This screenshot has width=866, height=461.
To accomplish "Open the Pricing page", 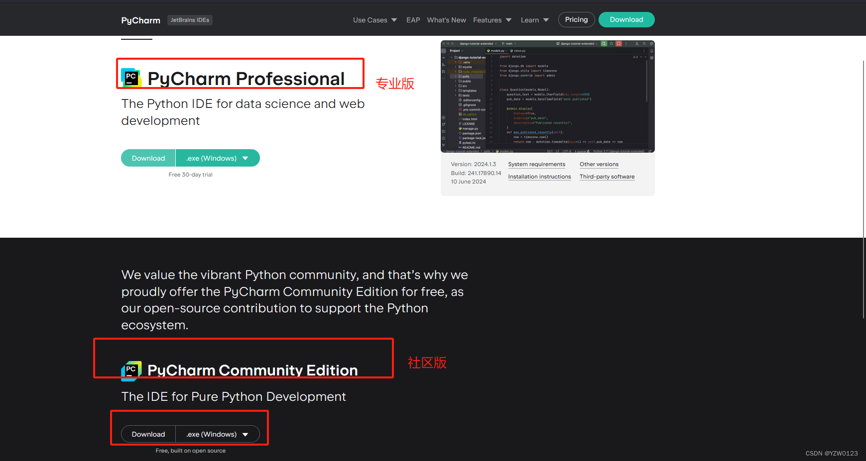I will click(x=576, y=19).
